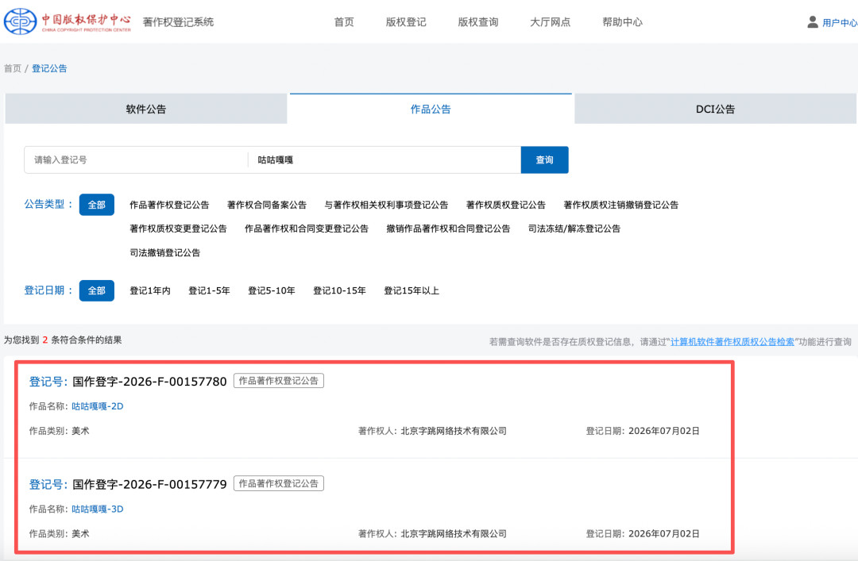Screen dimensions: 858x561
Task: Open 帮助中心 menu item
Action: coord(623,22)
